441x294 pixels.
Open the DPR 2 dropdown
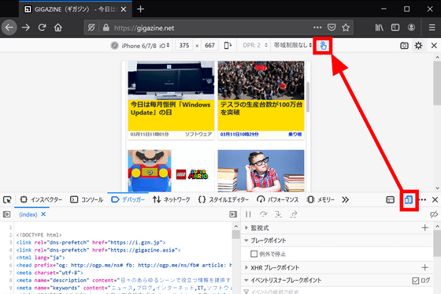[x=255, y=46]
